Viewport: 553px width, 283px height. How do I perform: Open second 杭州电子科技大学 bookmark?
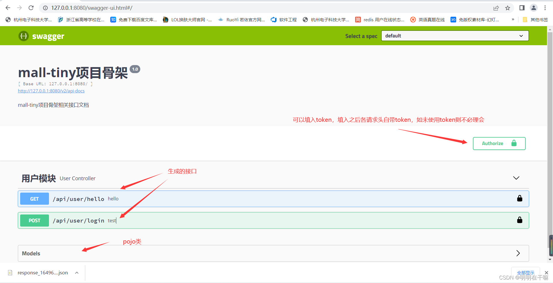tap(326, 20)
